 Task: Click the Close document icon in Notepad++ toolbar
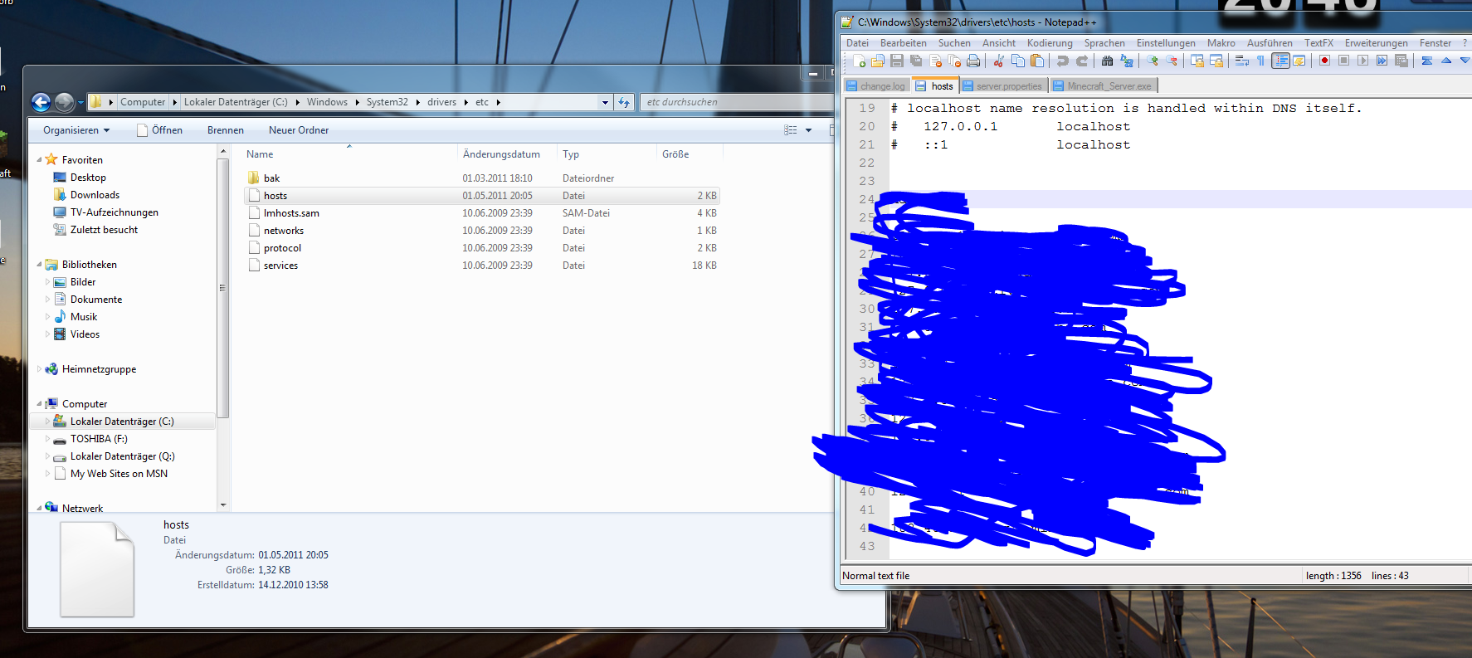(935, 61)
